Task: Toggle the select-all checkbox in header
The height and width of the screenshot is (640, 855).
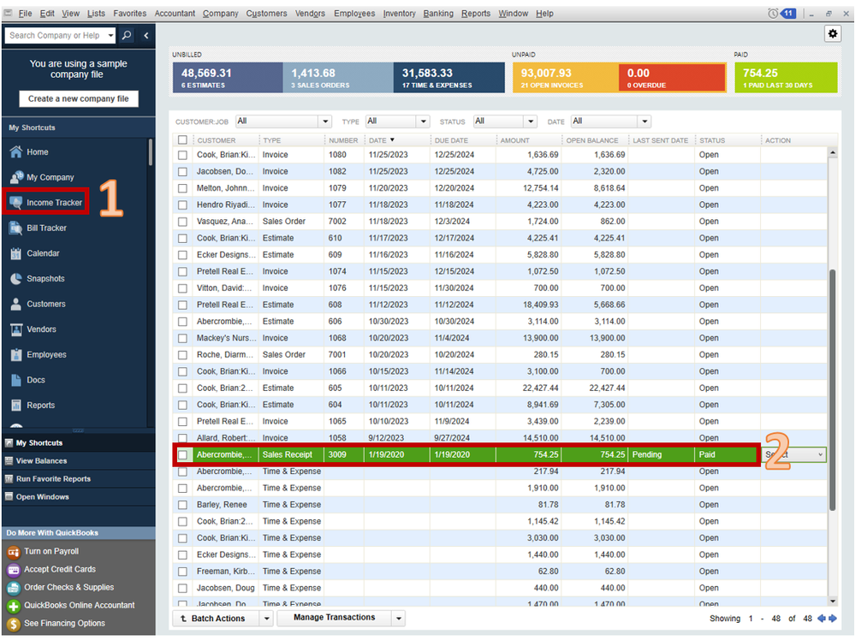Action: [x=182, y=140]
